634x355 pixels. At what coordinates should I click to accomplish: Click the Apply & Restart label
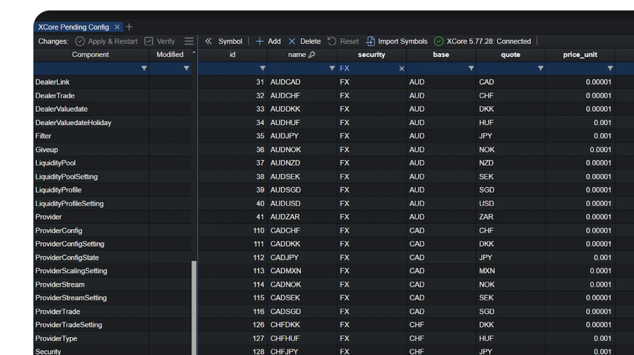pyautogui.click(x=113, y=41)
